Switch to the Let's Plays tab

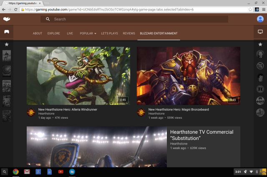(x=109, y=33)
